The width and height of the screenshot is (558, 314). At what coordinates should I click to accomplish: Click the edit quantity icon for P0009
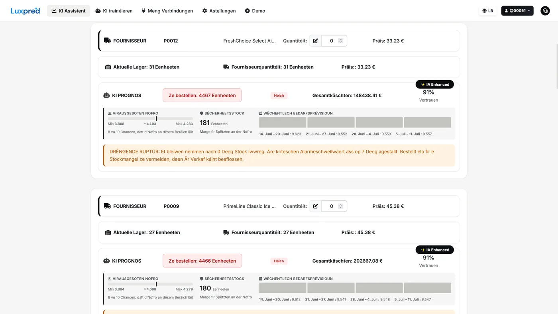click(x=316, y=206)
